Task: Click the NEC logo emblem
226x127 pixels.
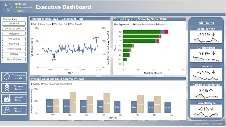Action: click(x=7, y=7)
